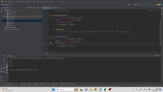
Task: Clear console output with trash icon
Action: [7, 72]
